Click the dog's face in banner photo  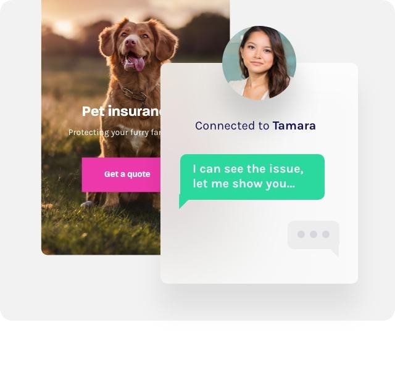pos(134,48)
